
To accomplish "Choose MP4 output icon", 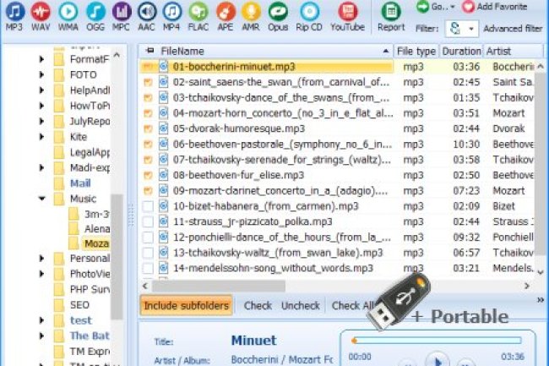I will (171, 12).
